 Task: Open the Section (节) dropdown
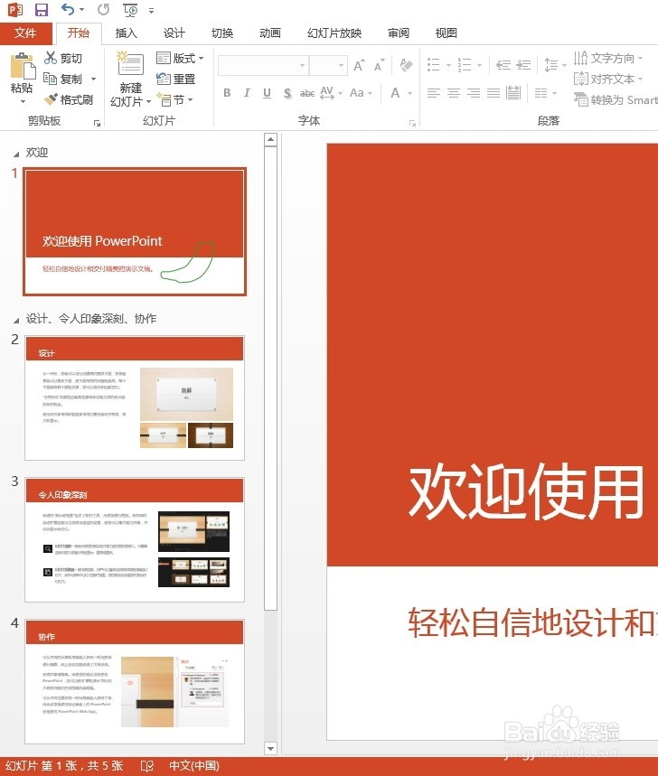174,100
